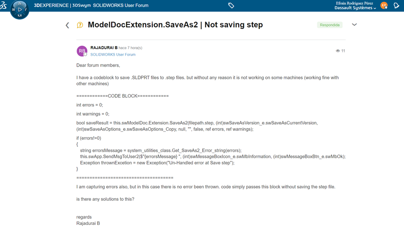
Task: Open the SOLIDWORKS User Forum community link
Action: click(113, 54)
